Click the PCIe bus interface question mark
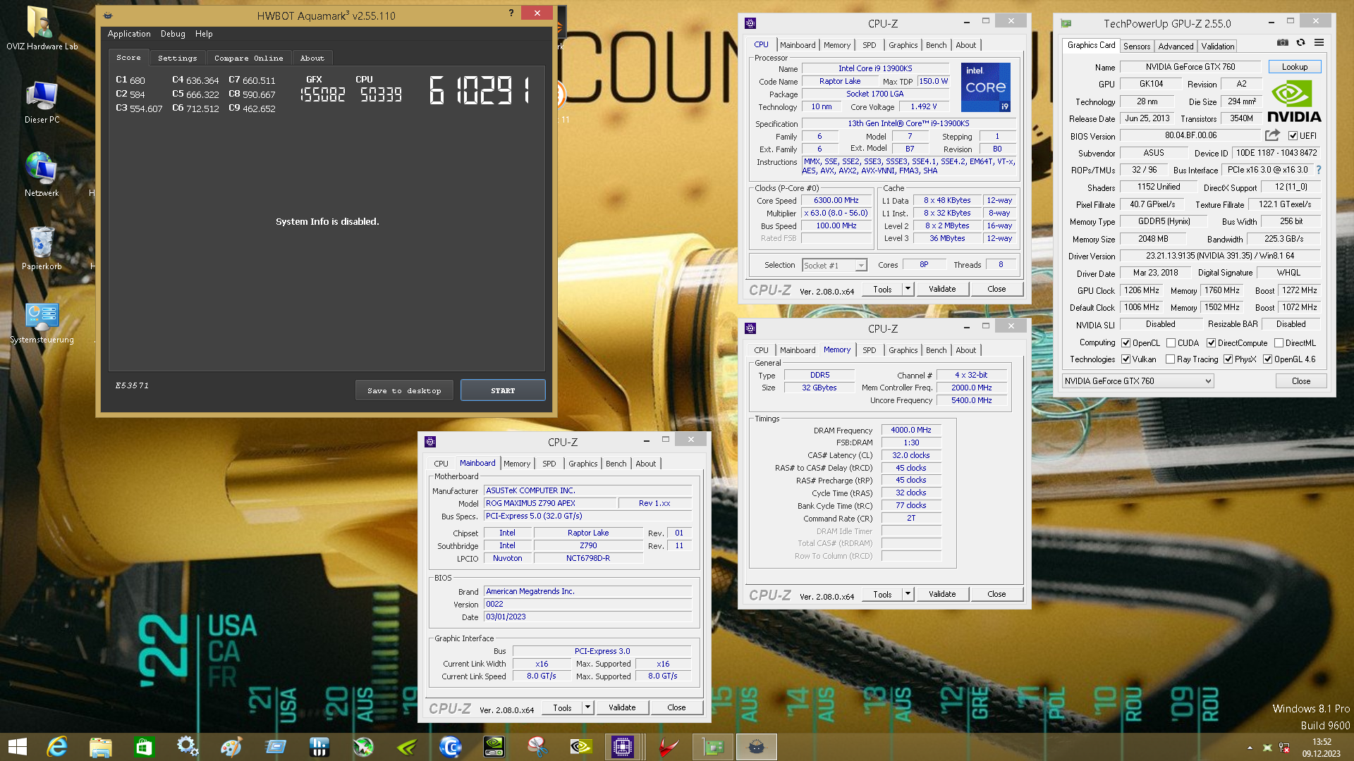1354x761 pixels. tap(1318, 170)
